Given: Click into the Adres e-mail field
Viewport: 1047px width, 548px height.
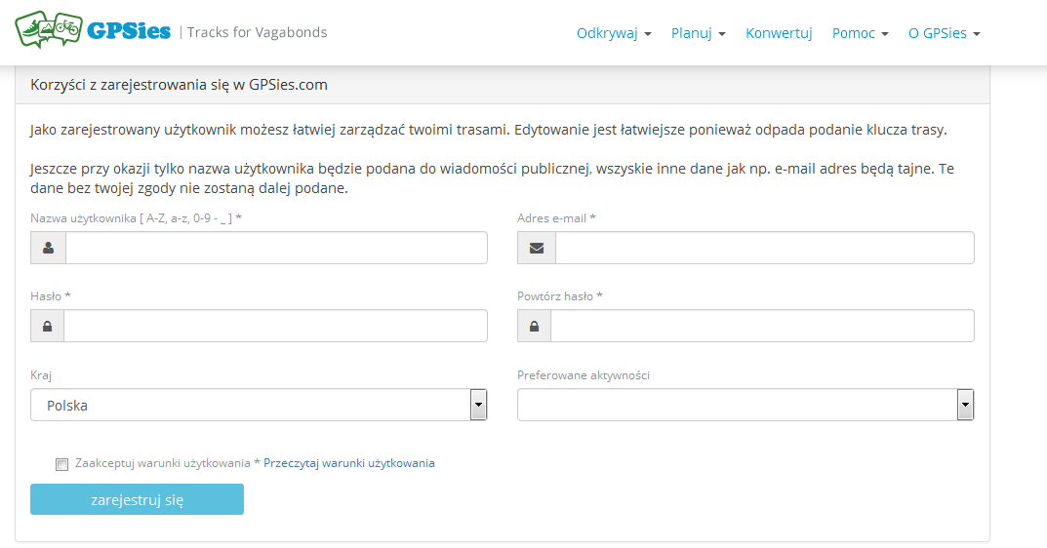Looking at the screenshot, I should (764, 248).
